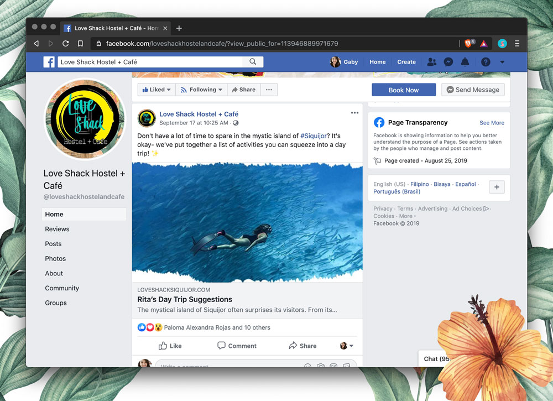Viewport: 553px width, 401px height.
Task: Click into the Facebook search field
Action: pos(150,62)
